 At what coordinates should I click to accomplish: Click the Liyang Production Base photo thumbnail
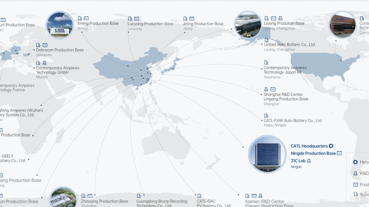tap(248, 25)
